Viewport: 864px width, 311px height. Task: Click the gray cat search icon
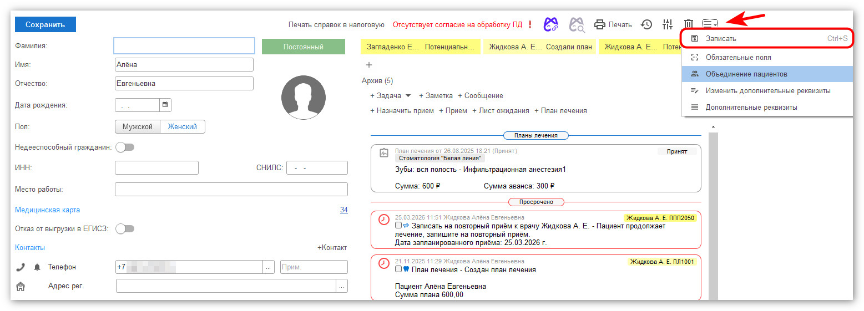click(x=577, y=24)
